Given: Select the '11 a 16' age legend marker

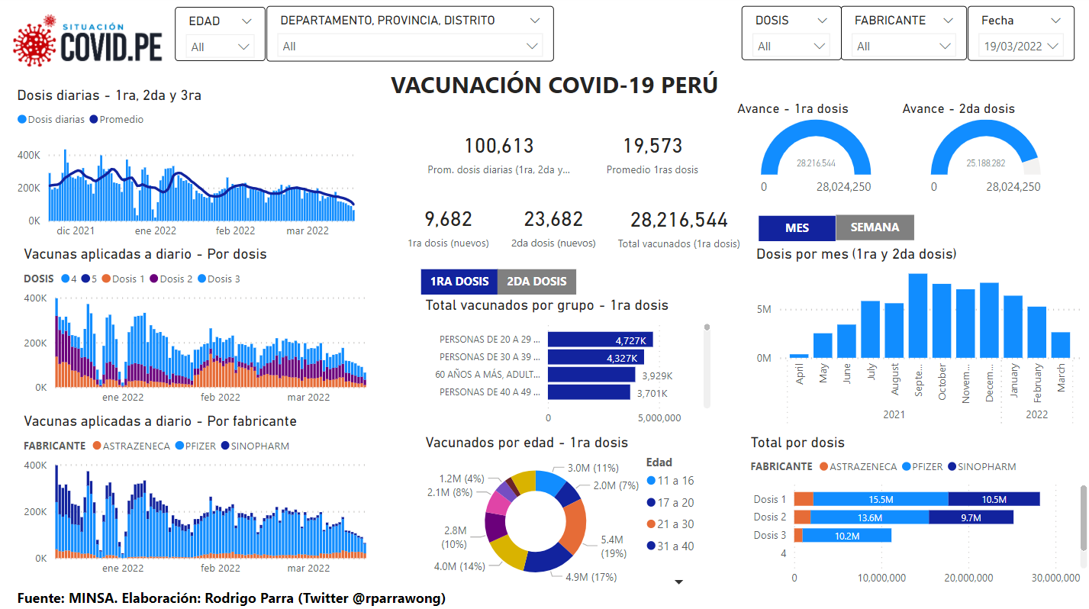Looking at the screenshot, I should (651, 481).
